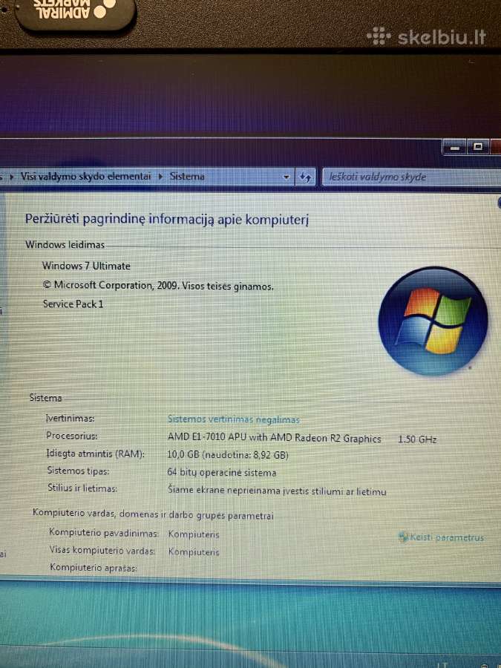Click the '10,0 GB (naudotina: 8,92 GB)' value

tap(228, 455)
